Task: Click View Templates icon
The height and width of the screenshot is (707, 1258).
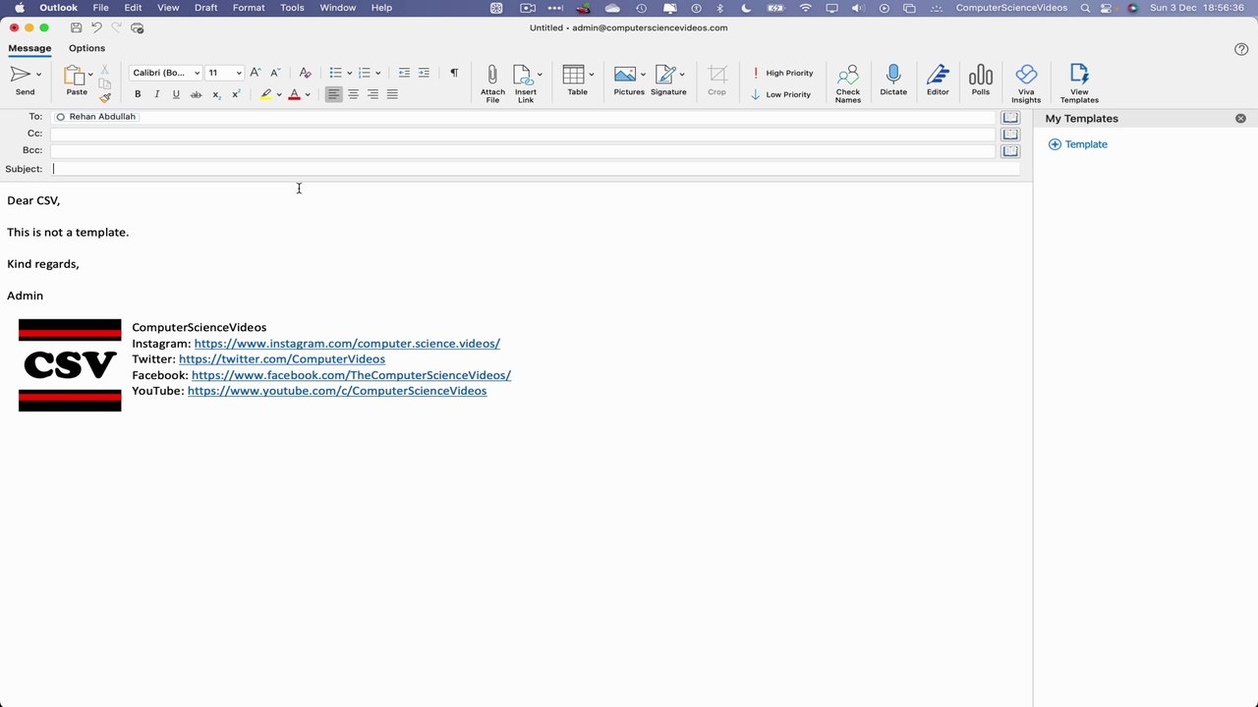Action: (x=1079, y=75)
